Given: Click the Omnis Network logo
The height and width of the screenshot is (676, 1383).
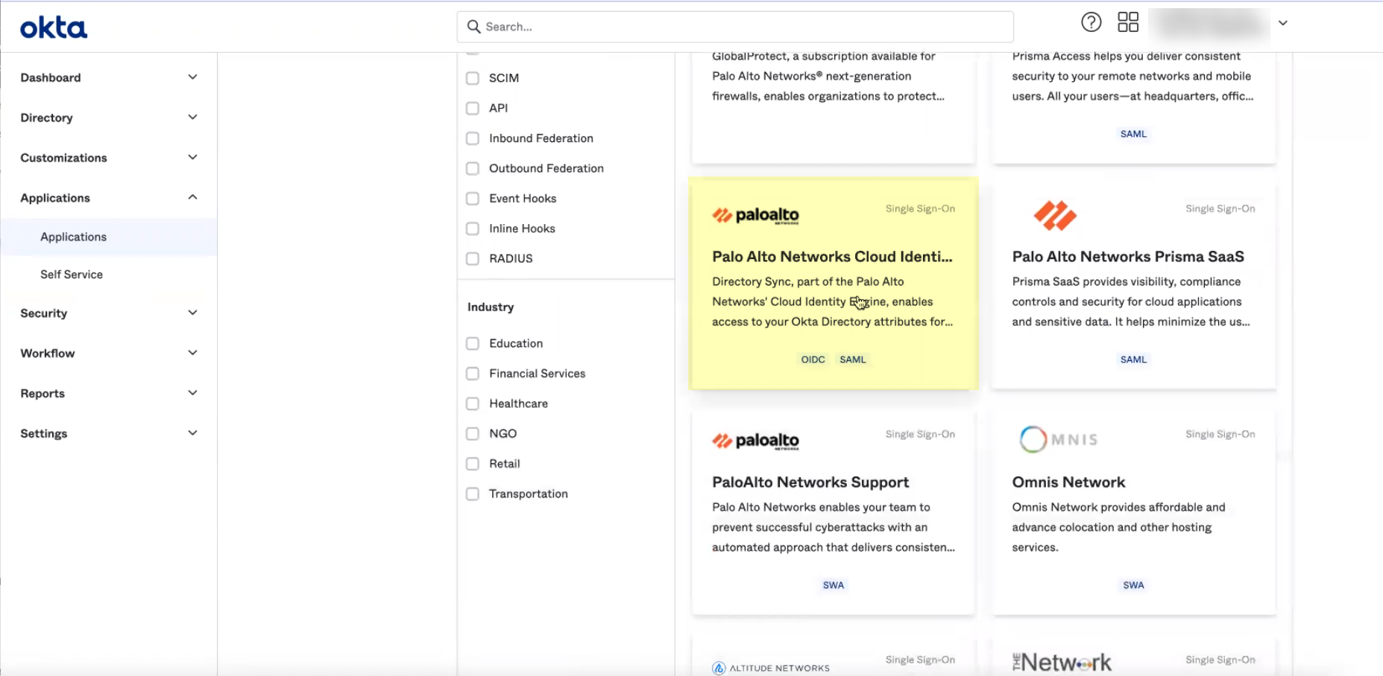Looking at the screenshot, I should (x=1059, y=439).
